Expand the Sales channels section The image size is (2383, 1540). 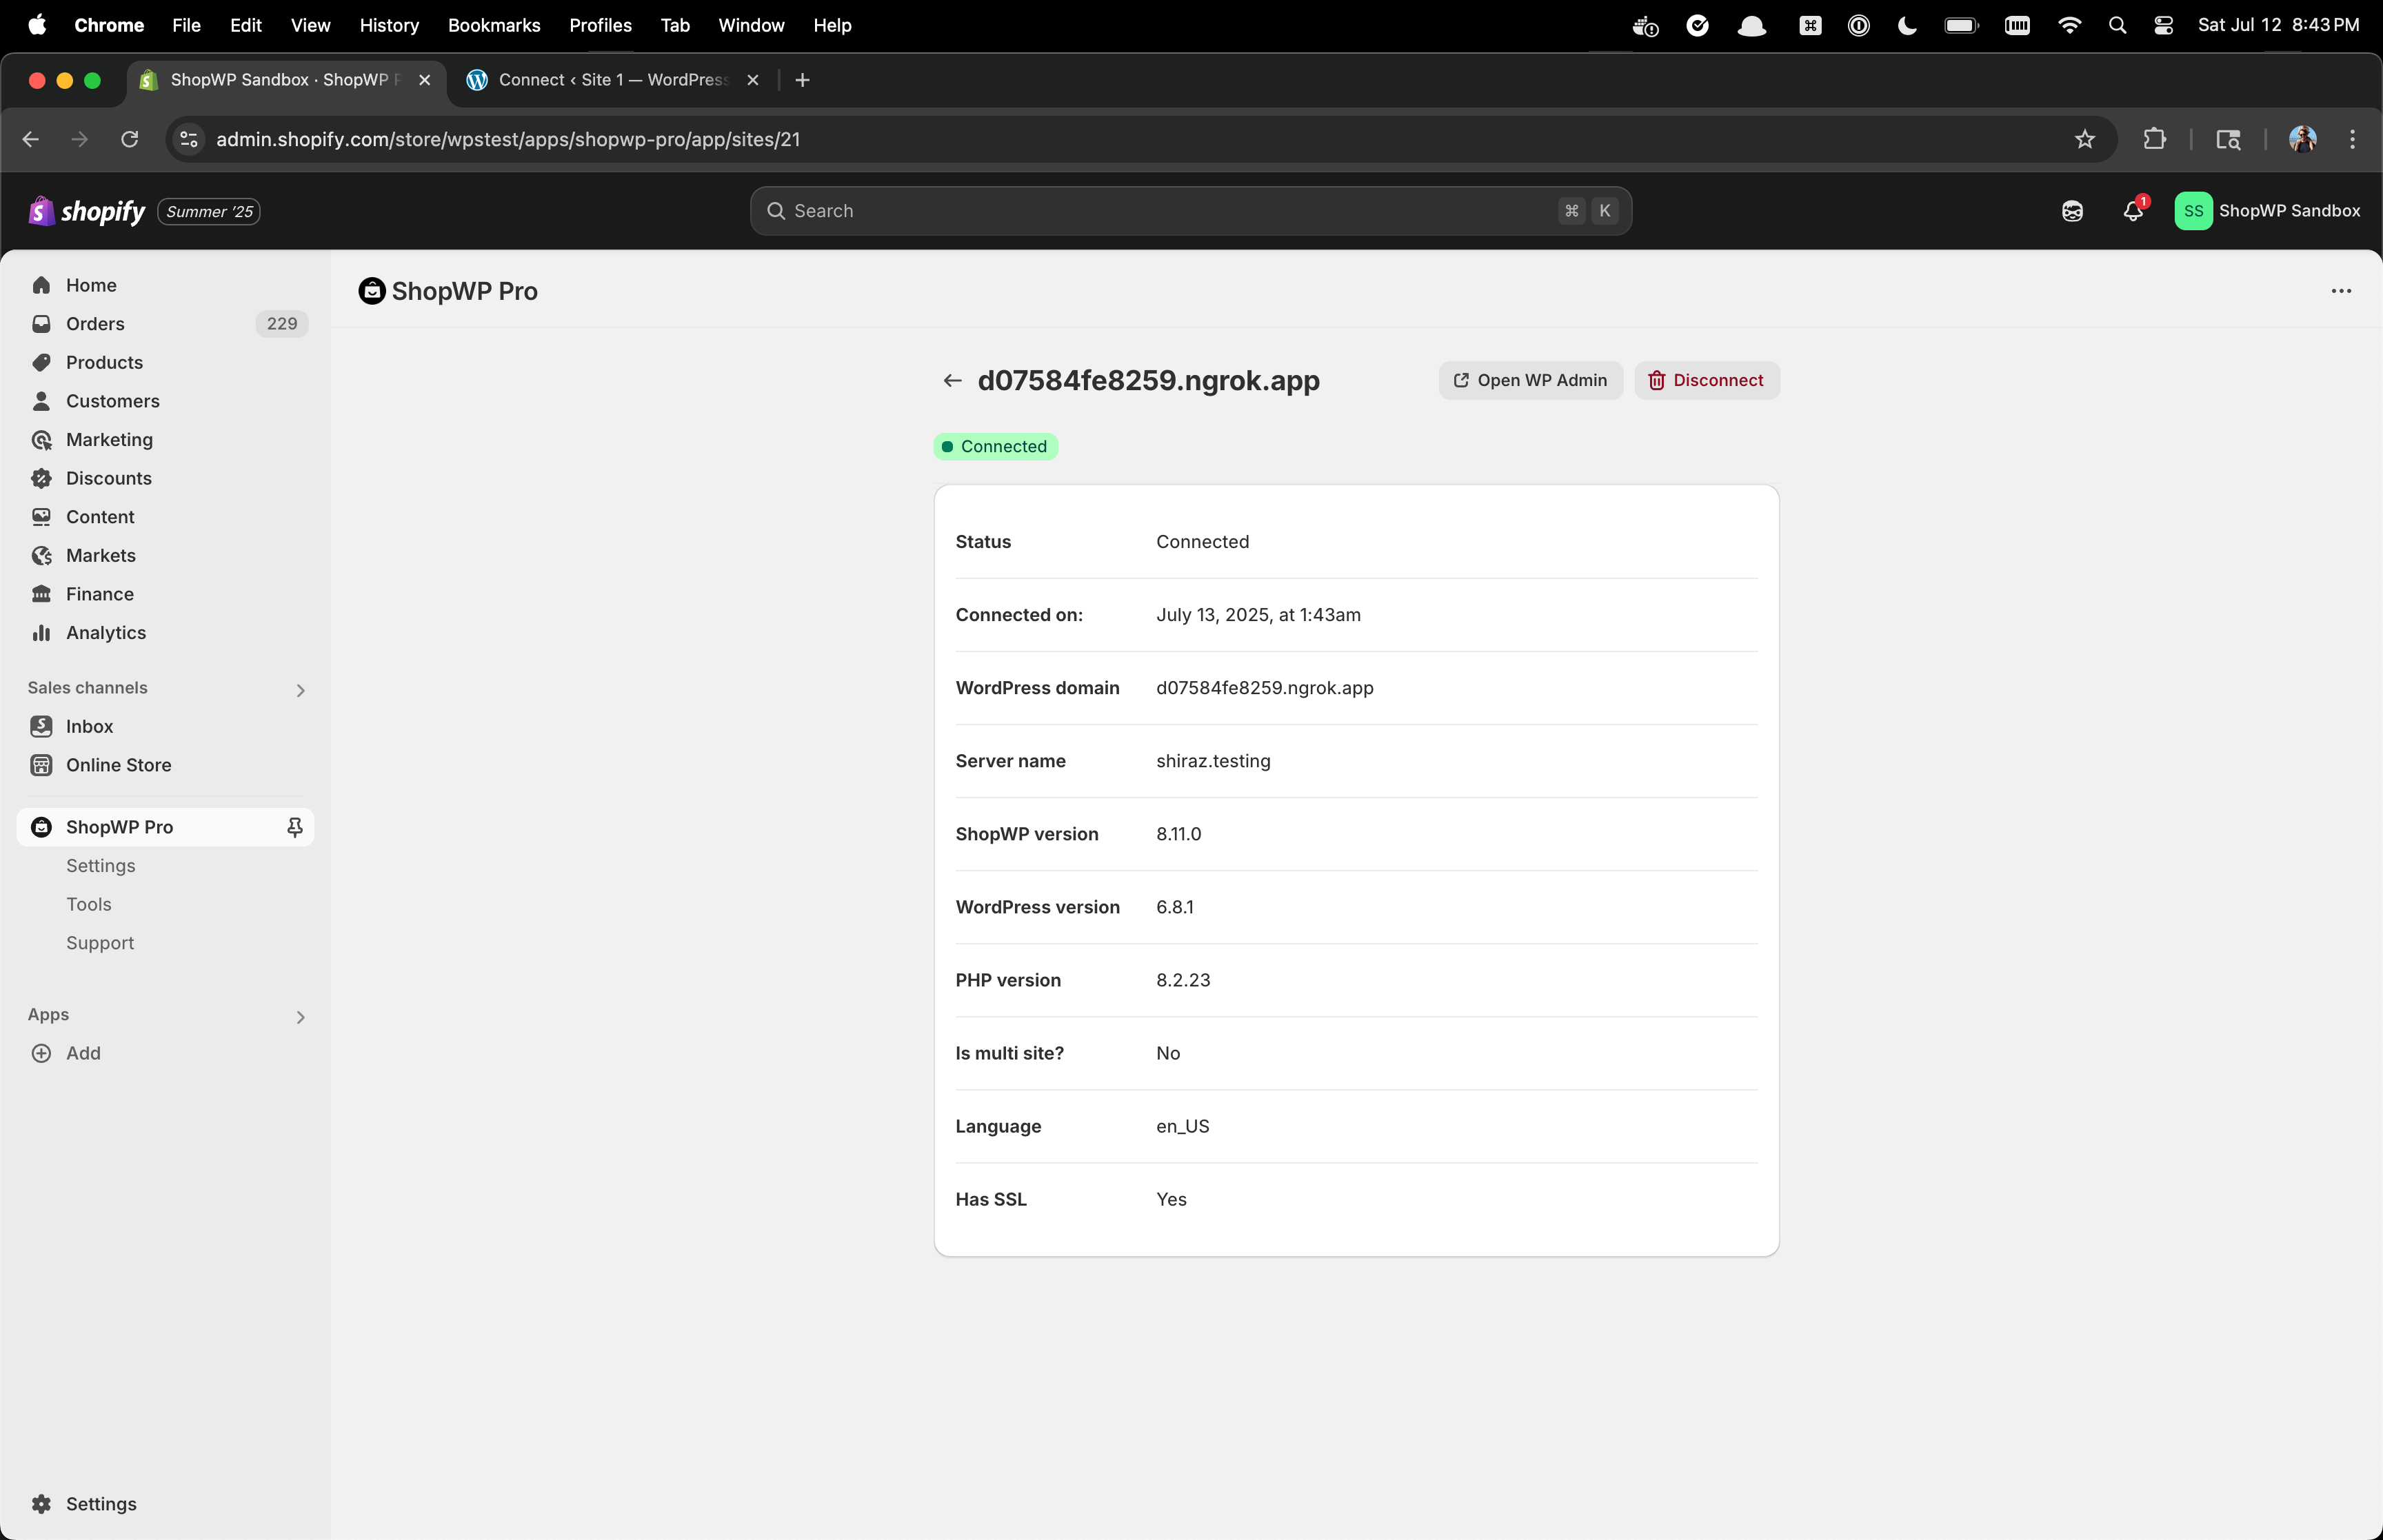300,690
